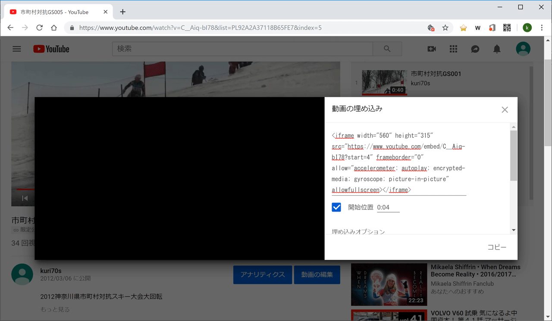Uncheck the 開始位置 start-time checkbox
The image size is (552, 321).
(336, 207)
